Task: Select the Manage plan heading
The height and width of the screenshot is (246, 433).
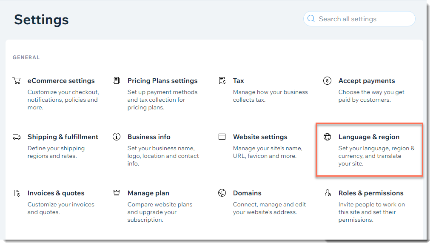Action: (x=148, y=193)
